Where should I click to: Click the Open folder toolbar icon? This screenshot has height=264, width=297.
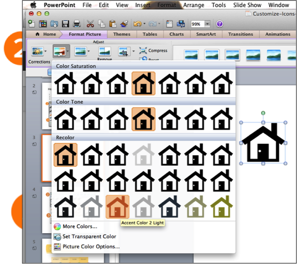[x=54, y=24]
